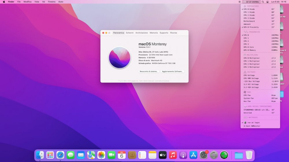Click the CPU Voltage entry
The width and height of the screenshot is (289, 162).
coord(260,75)
